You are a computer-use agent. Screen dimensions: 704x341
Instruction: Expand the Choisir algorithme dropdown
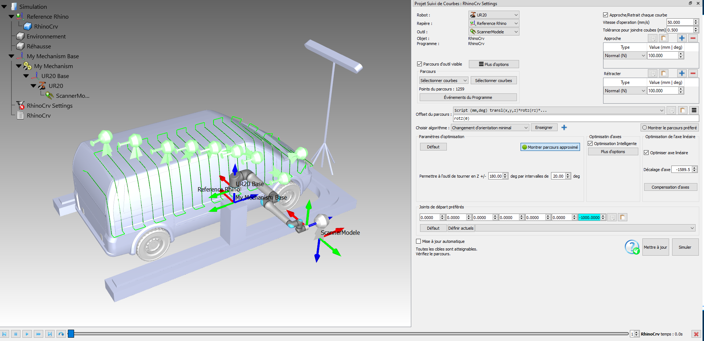click(490, 128)
